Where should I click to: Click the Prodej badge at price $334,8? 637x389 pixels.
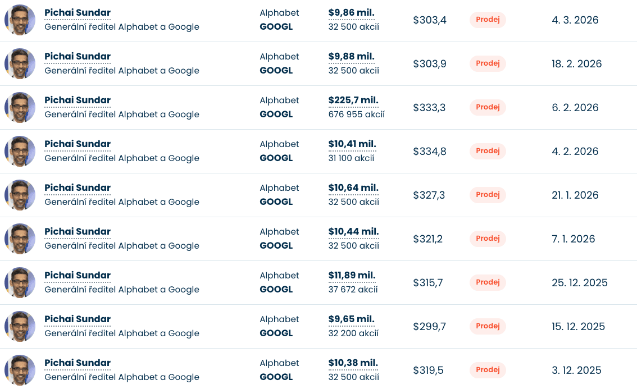(488, 151)
